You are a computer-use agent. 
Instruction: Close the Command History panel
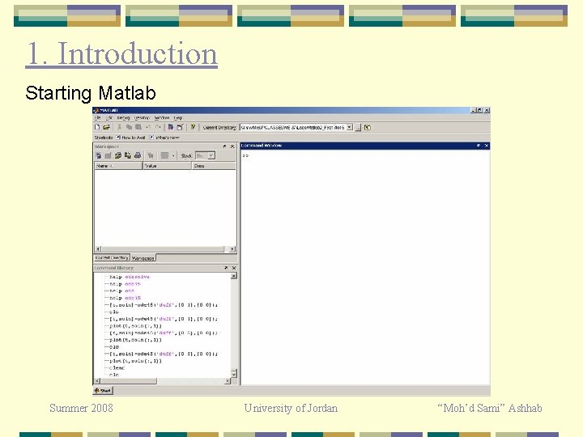(x=233, y=268)
